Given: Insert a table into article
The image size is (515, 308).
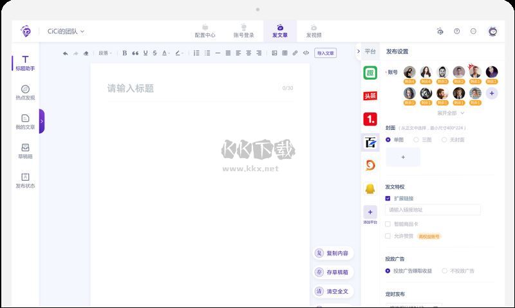Looking at the screenshot, I should [285, 53].
